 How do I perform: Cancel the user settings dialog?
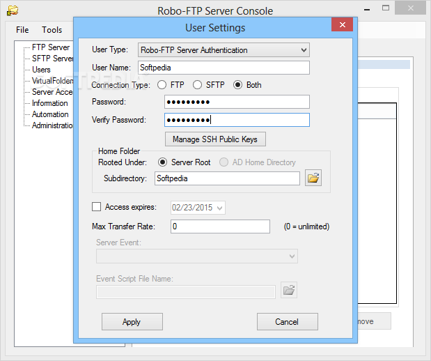tap(288, 322)
